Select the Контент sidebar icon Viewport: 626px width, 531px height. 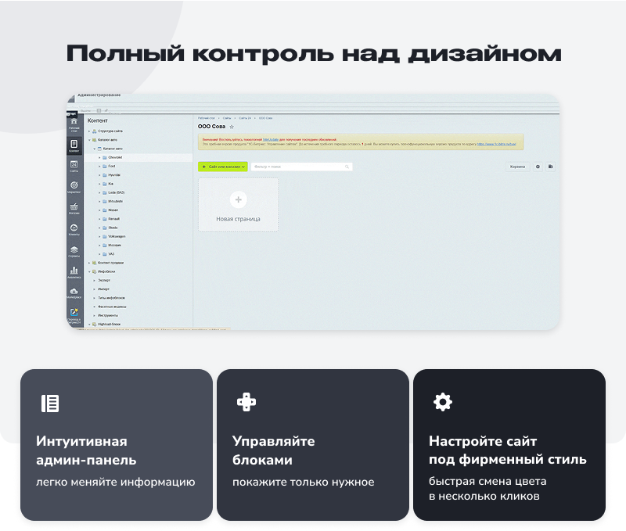(x=74, y=145)
